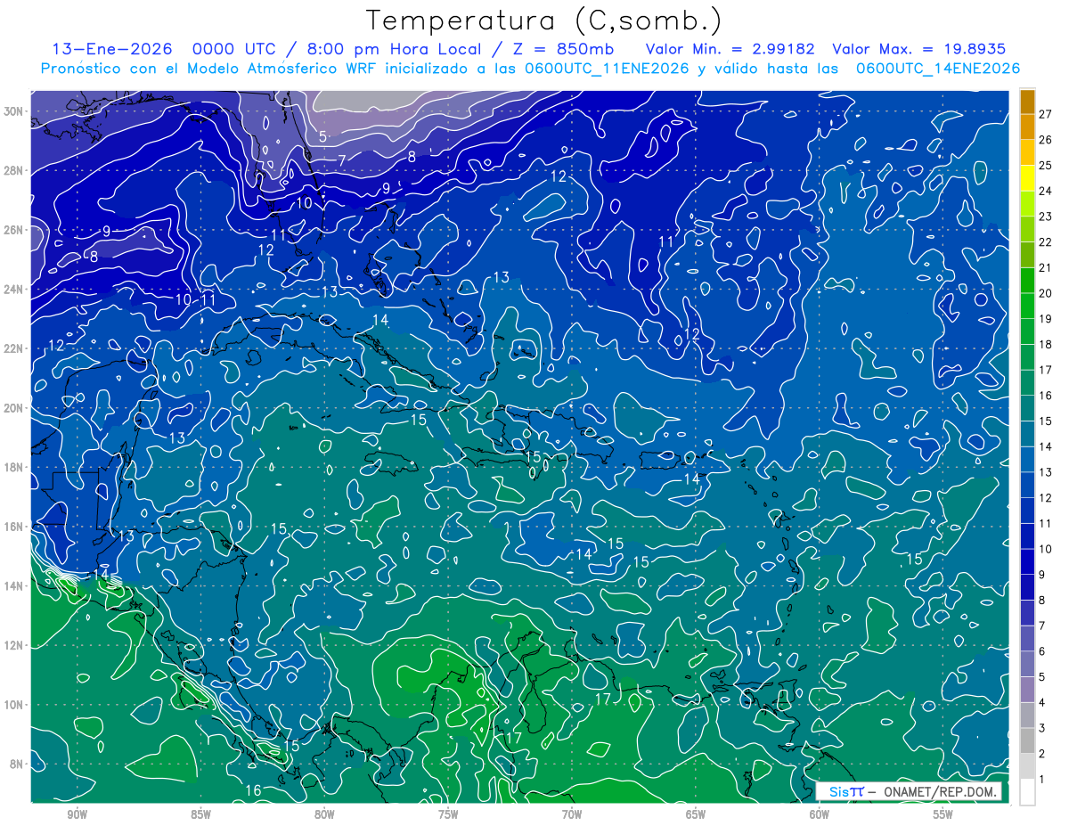Click the "24N" latitude axis label

[14, 289]
